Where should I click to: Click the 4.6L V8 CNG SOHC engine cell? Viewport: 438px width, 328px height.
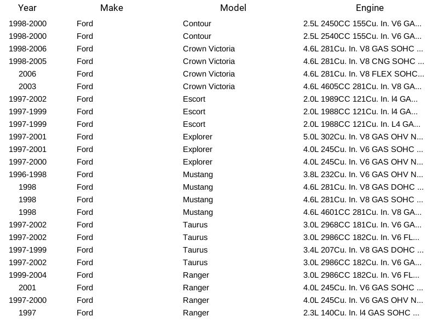tap(364, 61)
